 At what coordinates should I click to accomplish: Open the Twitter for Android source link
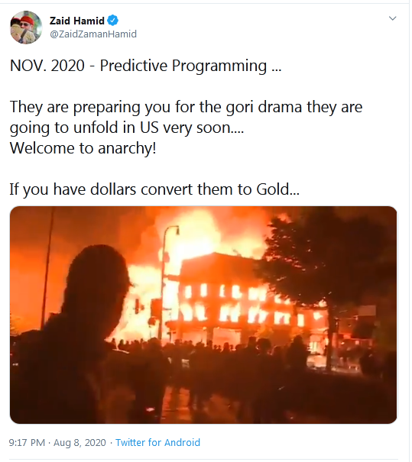157,443
